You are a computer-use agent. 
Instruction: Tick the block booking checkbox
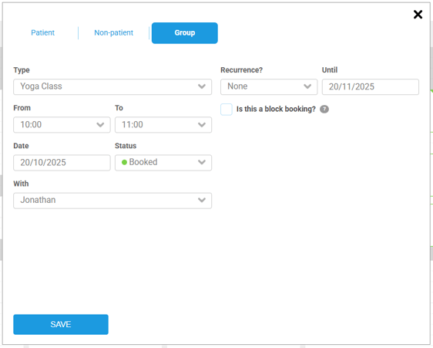coord(227,110)
